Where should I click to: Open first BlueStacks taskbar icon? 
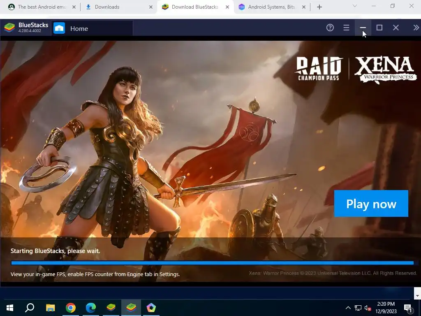pyautogui.click(x=111, y=308)
